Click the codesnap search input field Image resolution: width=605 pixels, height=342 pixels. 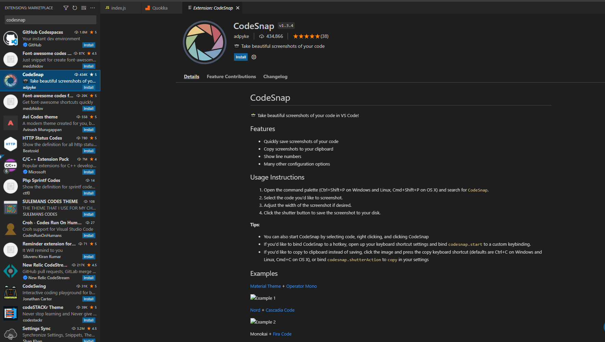point(50,20)
